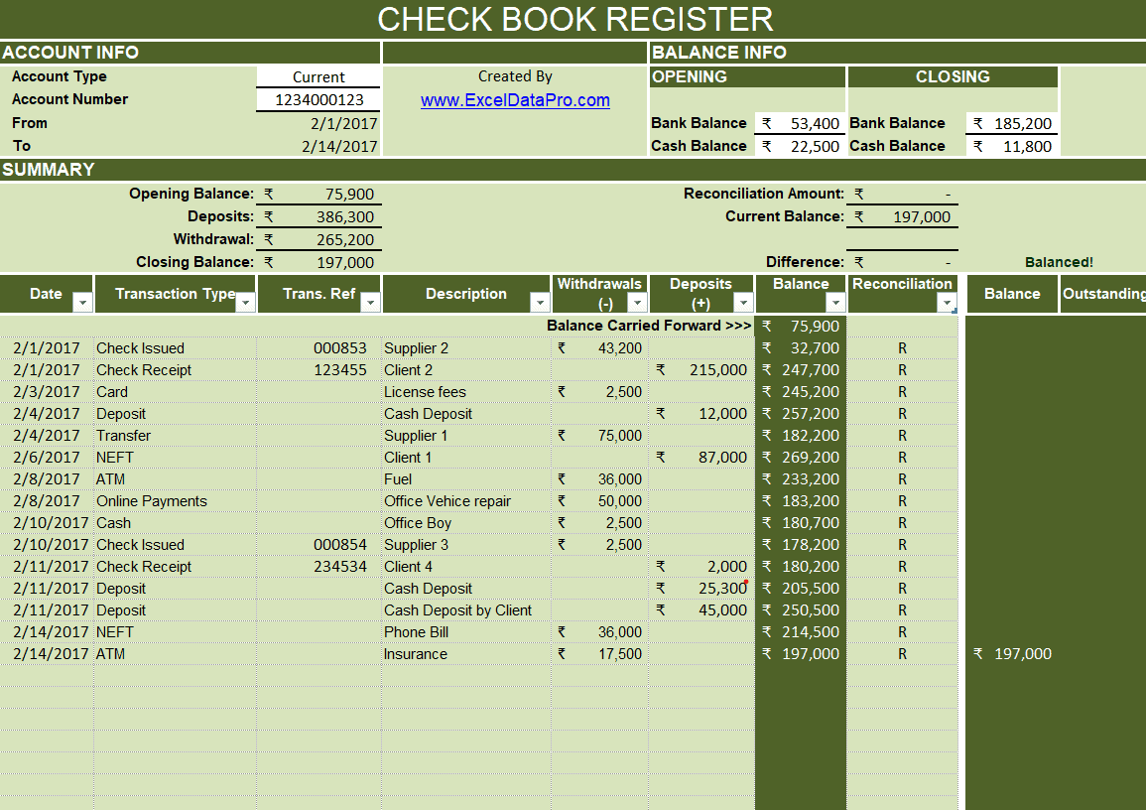Click the 87,000 deposit amount
1146x810 pixels.
[700, 458]
